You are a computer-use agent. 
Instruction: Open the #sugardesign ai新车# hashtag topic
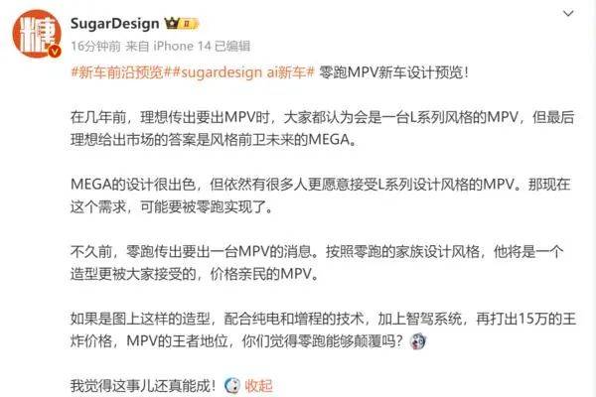241,72
